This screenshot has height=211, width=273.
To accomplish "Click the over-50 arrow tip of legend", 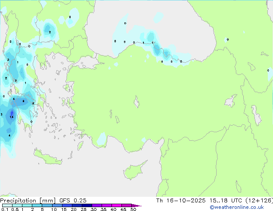I will click(x=136, y=205).
